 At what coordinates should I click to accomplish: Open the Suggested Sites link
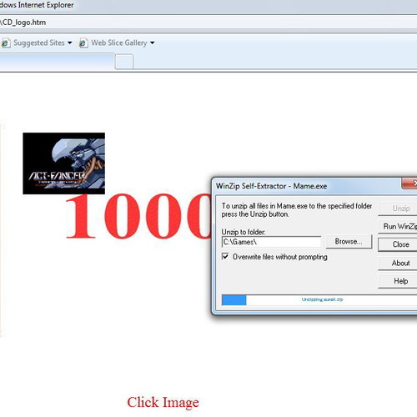click(x=39, y=43)
